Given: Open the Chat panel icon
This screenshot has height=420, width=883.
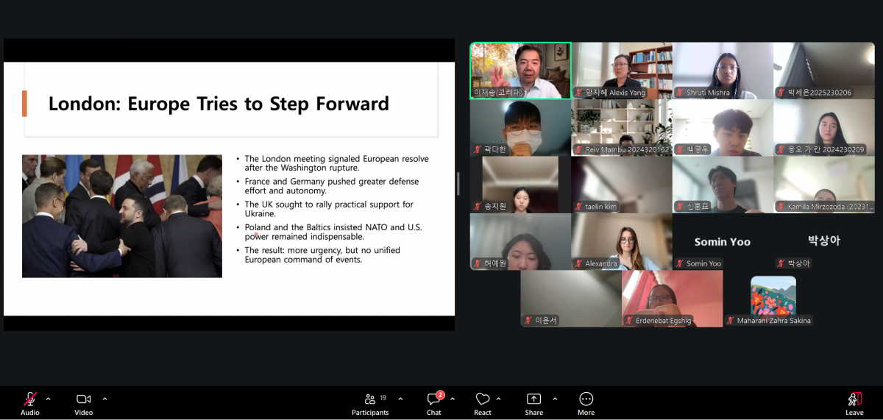Looking at the screenshot, I should (x=433, y=399).
